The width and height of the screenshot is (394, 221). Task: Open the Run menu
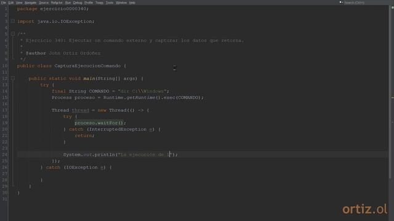point(68,2)
